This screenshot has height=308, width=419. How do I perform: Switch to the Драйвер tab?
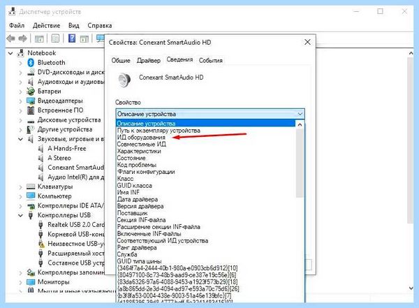click(149, 61)
